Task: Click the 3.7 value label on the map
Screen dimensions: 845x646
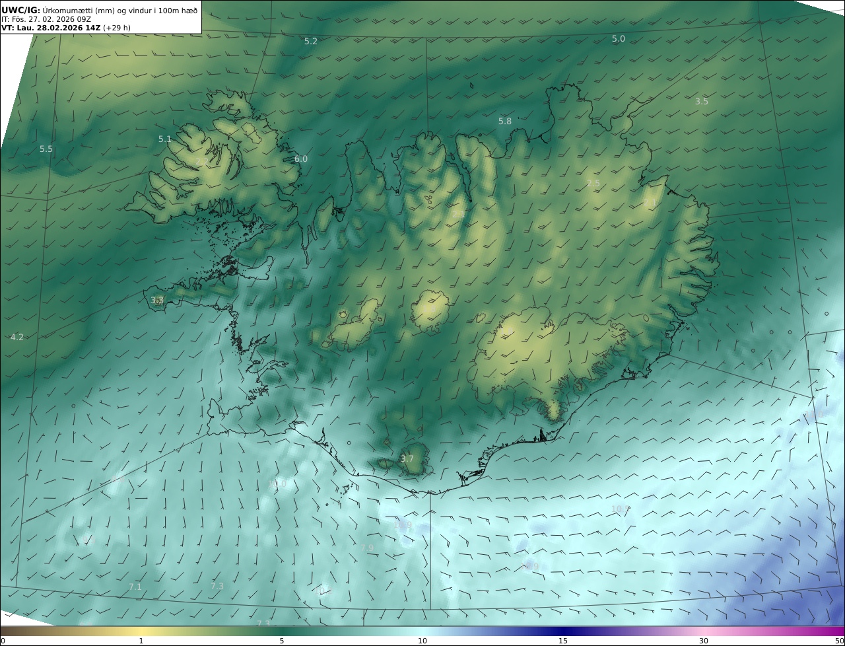Action: [407, 458]
